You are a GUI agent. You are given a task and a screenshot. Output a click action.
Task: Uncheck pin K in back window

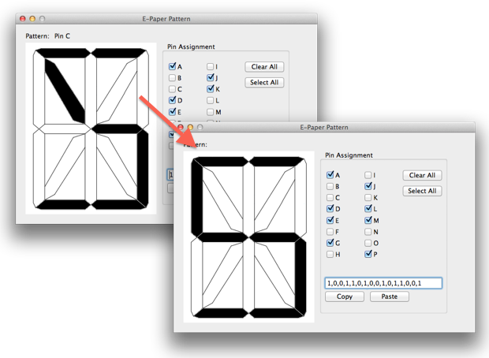click(211, 89)
